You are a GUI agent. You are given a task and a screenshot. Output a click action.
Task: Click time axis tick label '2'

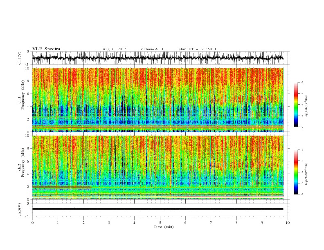(83, 223)
